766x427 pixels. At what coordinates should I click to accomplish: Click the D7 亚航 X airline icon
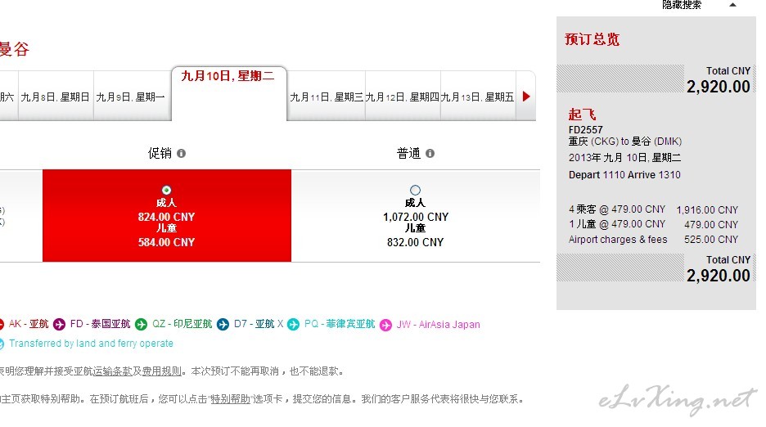point(223,325)
